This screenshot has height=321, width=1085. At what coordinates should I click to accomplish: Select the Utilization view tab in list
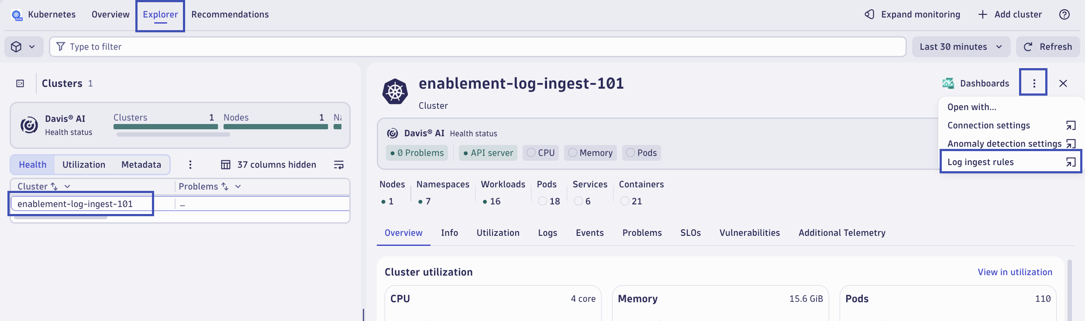[x=84, y=165]
